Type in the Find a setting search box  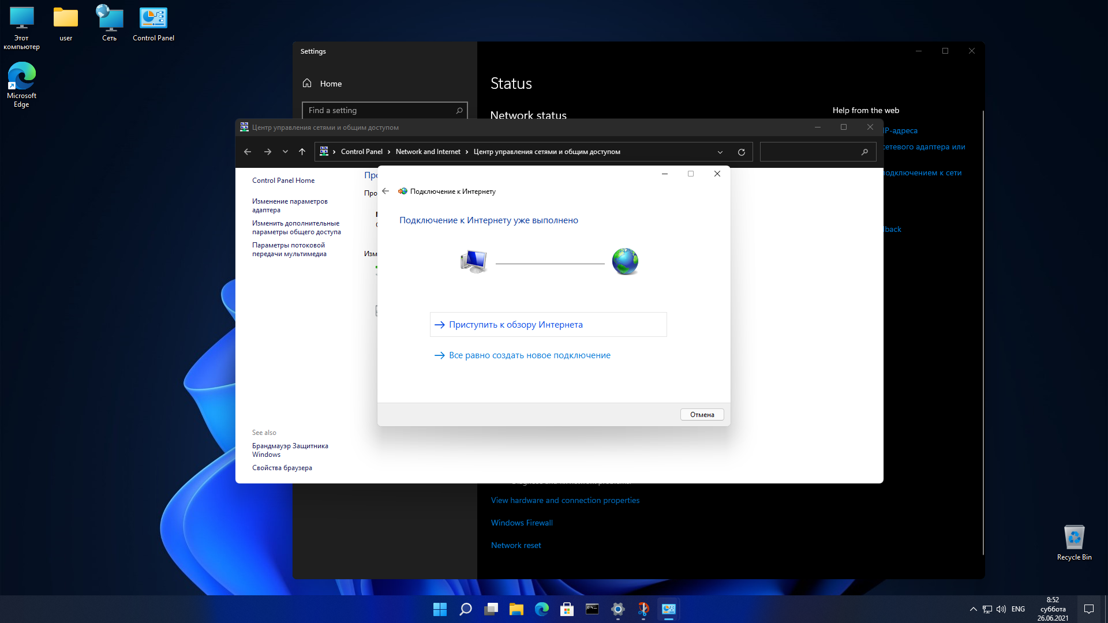381,110
